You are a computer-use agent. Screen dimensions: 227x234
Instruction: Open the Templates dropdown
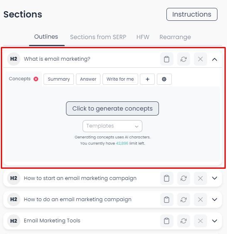coord(112,126)
